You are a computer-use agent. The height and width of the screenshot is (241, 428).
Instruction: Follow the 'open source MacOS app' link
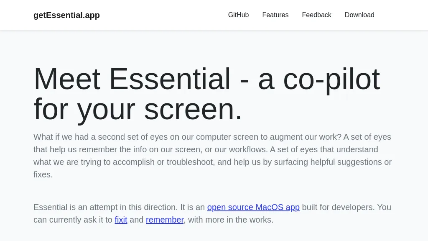(x=253, y=207)
